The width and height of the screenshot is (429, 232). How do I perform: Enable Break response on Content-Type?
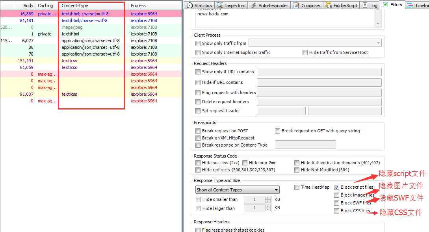pyautogui.click(x=198, y=145)
